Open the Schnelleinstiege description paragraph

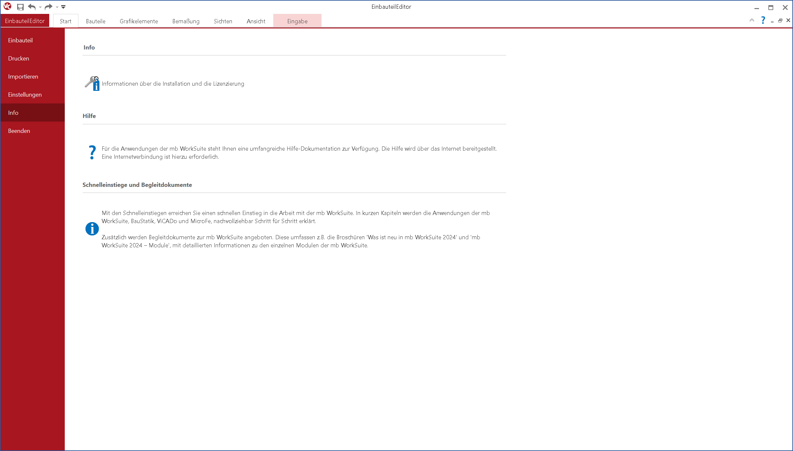click(x=296, y=217)
